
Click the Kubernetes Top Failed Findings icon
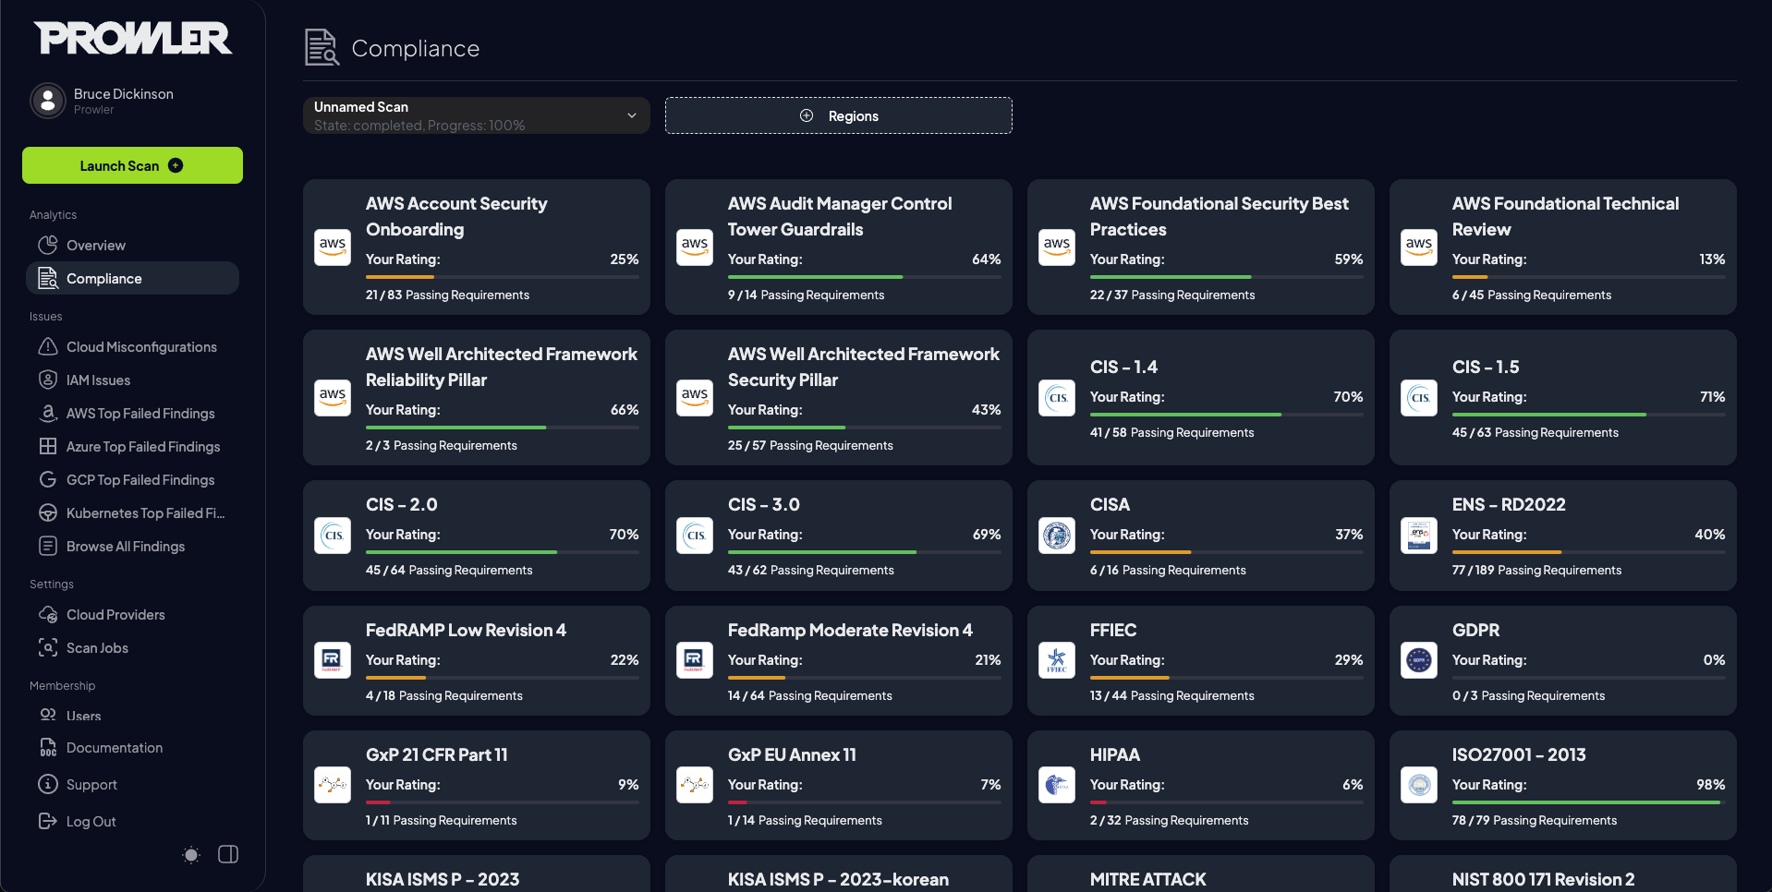pos(48,512)
